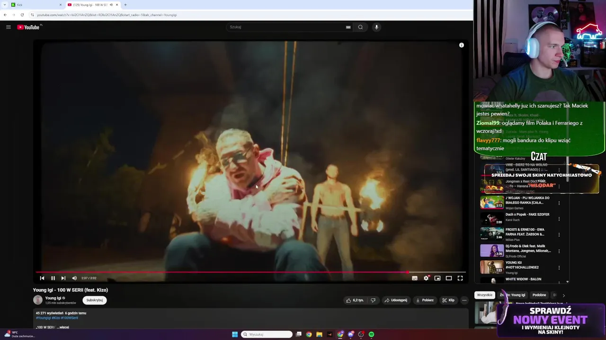
Task: Open FROSTI & ERNE100 - EWA FARNA title
Action: 525,231
